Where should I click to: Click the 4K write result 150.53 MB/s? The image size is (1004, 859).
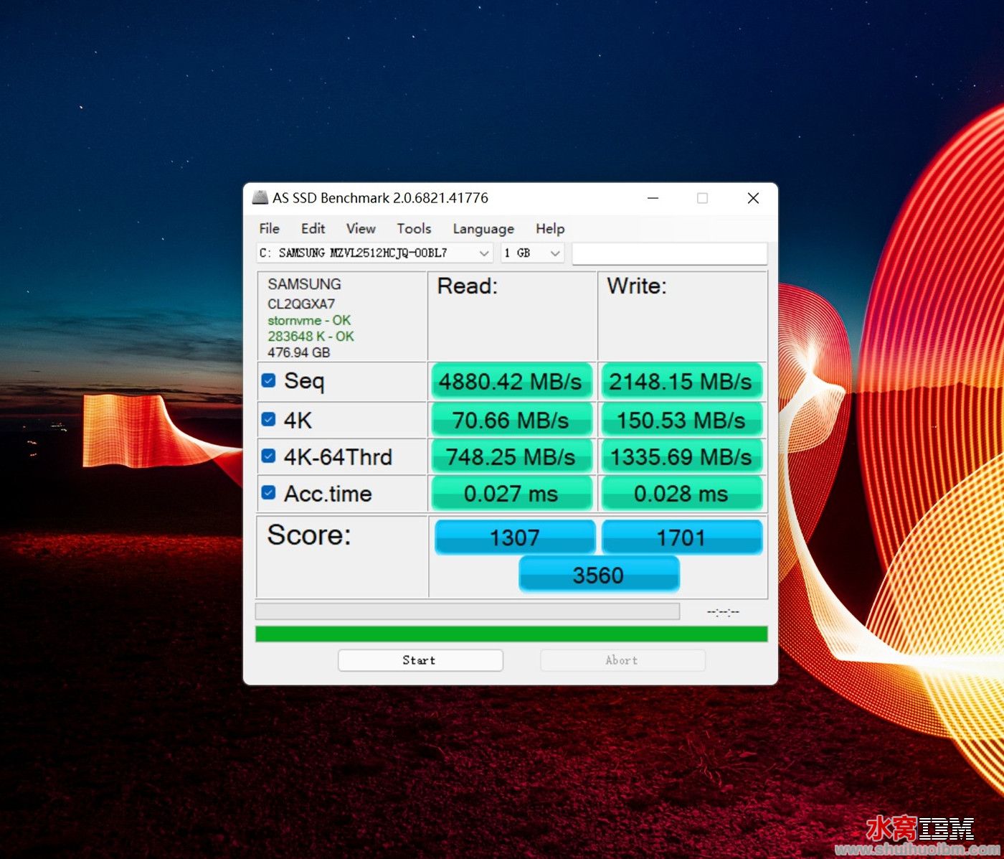[x=681, y=420]
